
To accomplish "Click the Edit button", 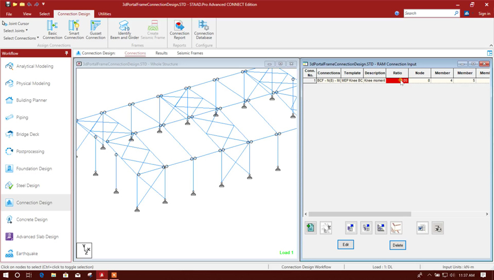I will [346, 244].
